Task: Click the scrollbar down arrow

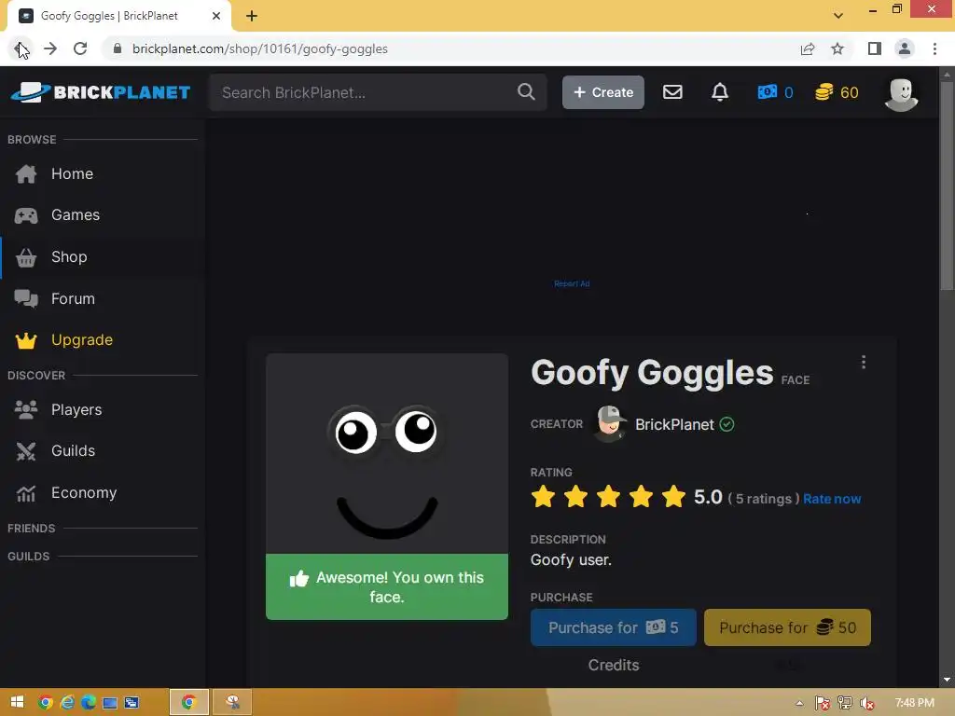Action: [946, 680]
